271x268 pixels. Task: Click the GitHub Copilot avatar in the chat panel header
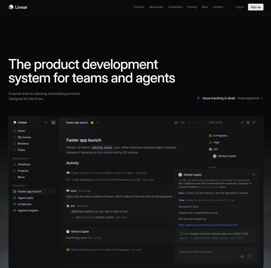point(180,175)
